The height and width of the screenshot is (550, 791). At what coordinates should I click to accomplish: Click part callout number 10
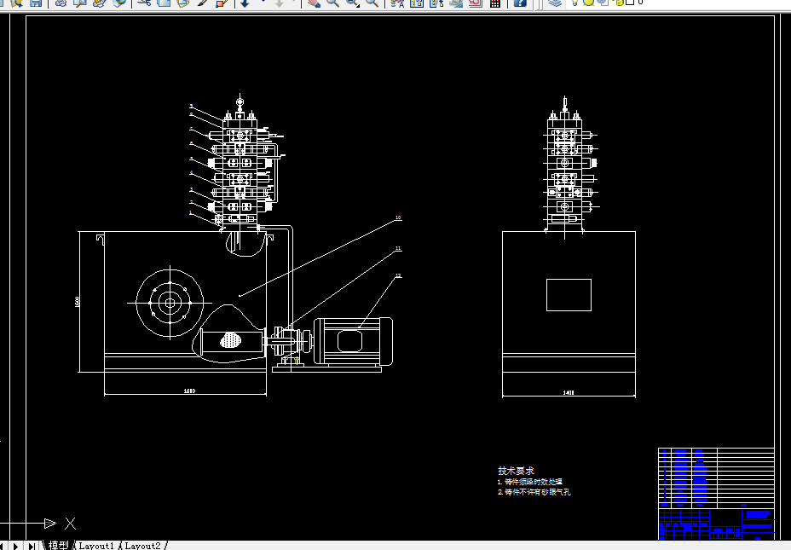(x=398, y=218)
